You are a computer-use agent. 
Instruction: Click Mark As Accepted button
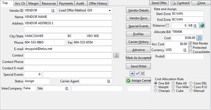(x=138, y=58)
